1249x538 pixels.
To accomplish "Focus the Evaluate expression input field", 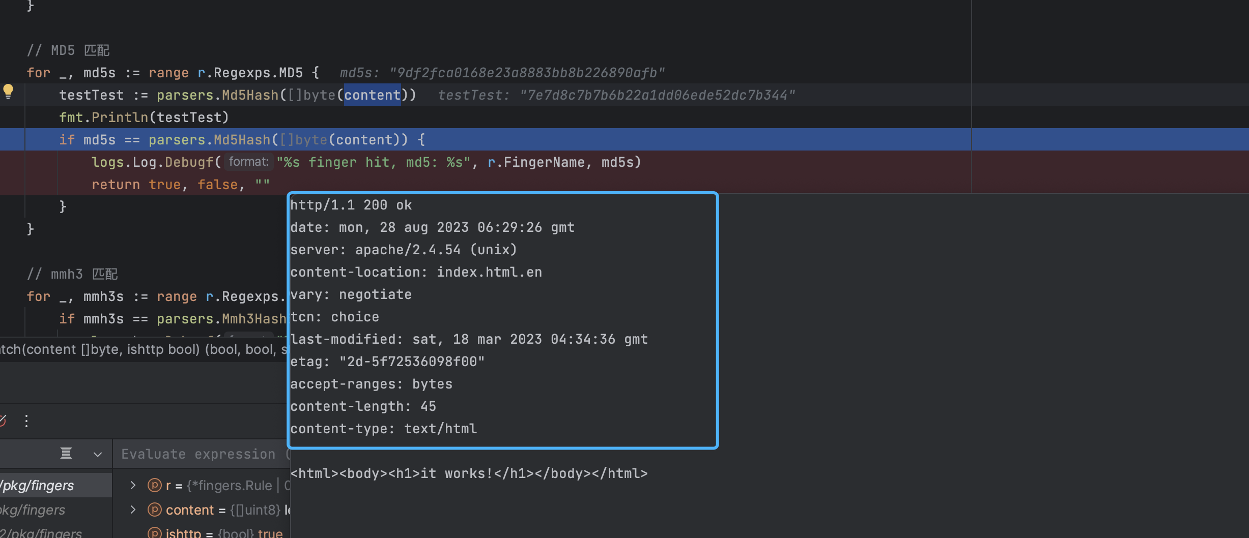I will [x=204, y=454].
